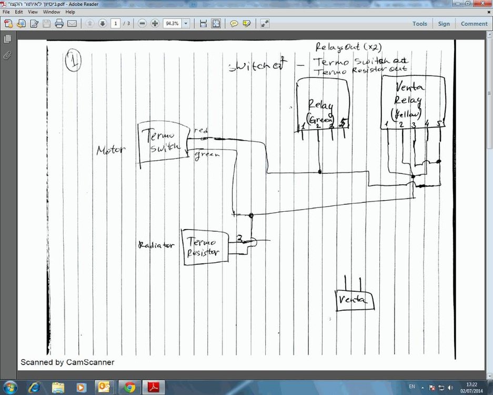Open the attachments paperclip panel
The width and height of the screenshot is (493, 395).
pyautogui.click(x=7, y=55)
